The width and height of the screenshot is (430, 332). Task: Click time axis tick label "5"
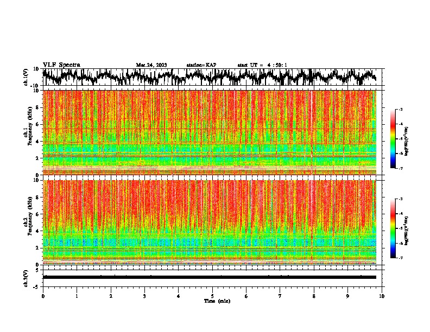tap(212, 296)
